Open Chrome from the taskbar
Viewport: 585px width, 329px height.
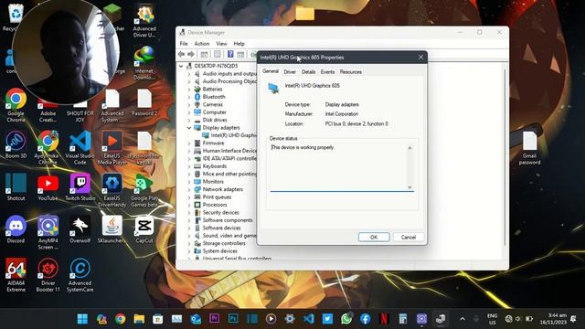click(x=120, y=319)
